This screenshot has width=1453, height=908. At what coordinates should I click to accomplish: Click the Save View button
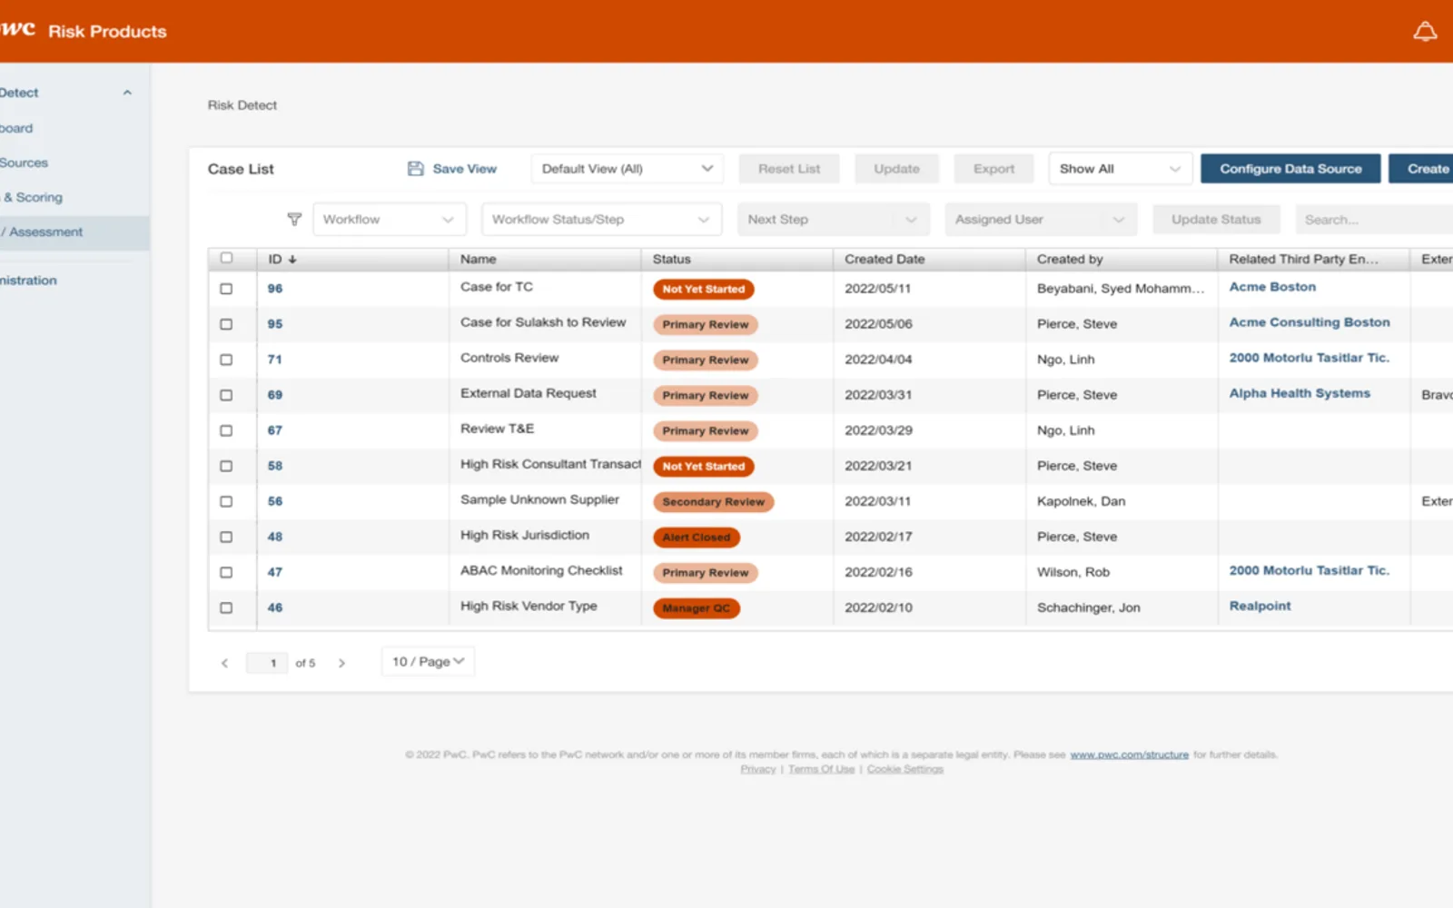click(x=452, y=169)
